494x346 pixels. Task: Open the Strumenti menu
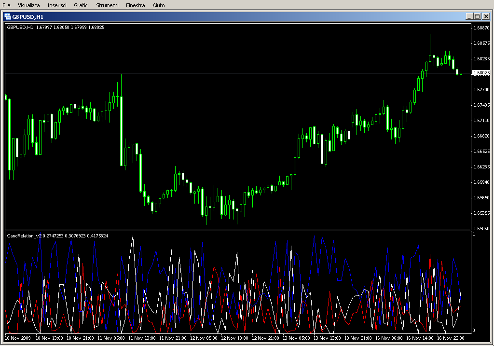pyautogui.click(x=107, y=5)
